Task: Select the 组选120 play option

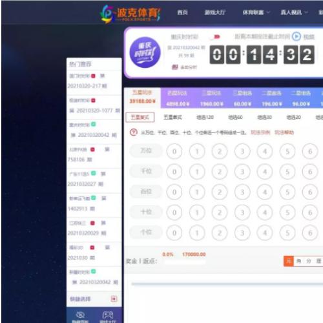Action: 205,117
